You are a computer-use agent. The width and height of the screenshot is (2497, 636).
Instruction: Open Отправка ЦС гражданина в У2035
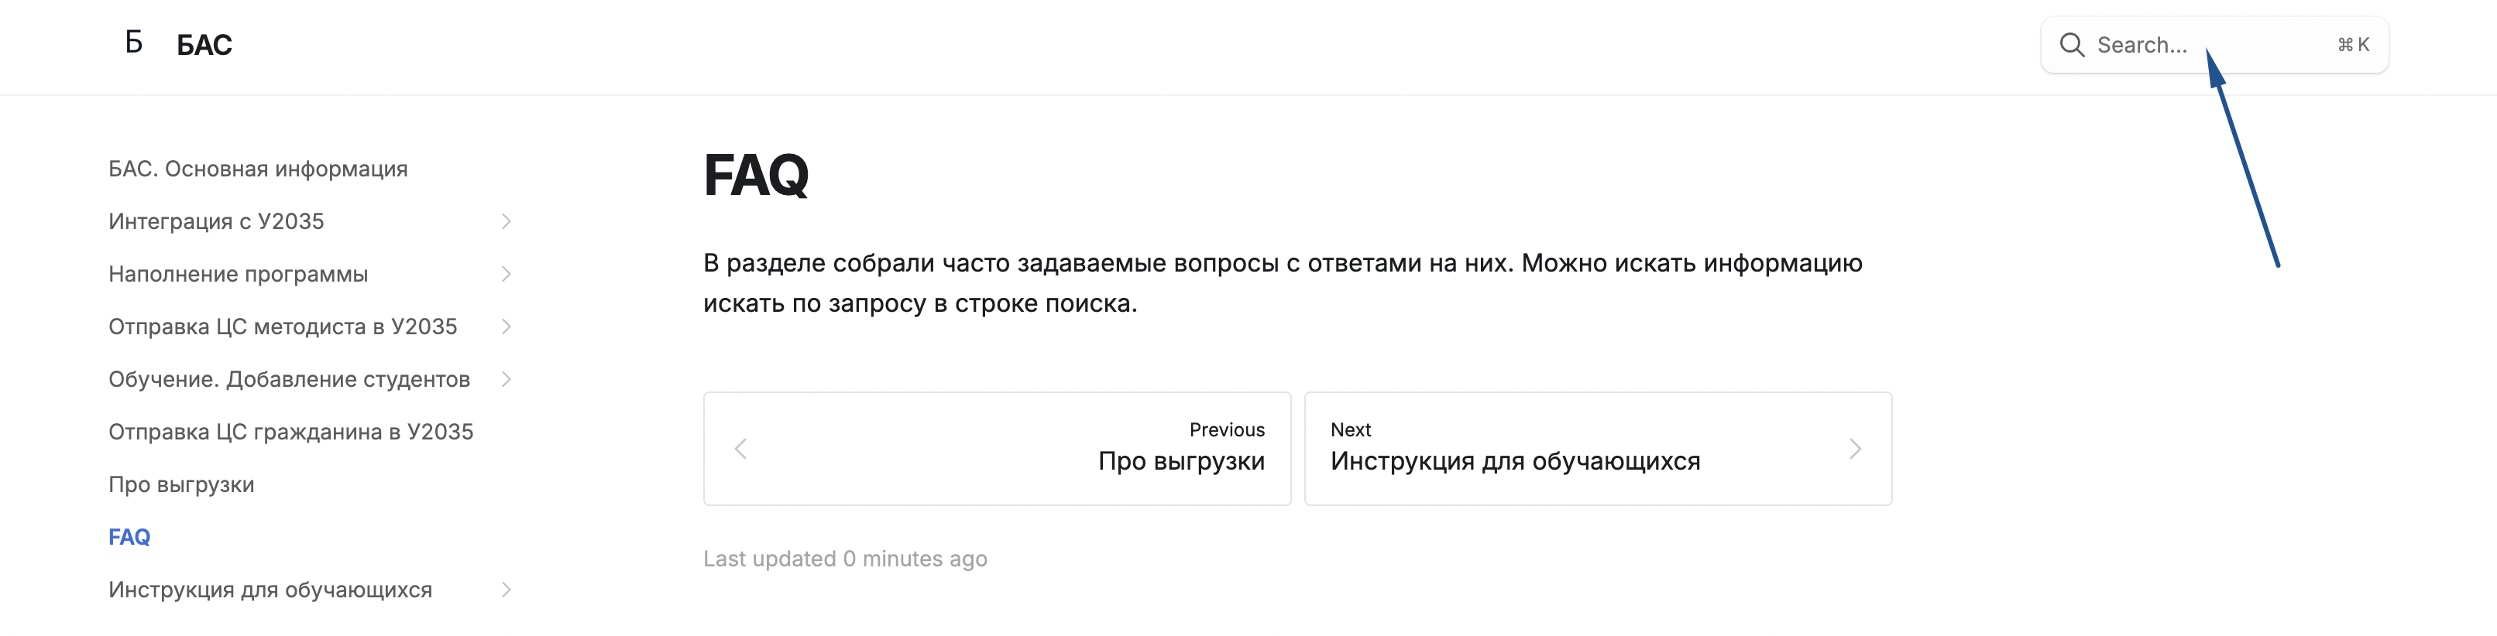(290, 432)
